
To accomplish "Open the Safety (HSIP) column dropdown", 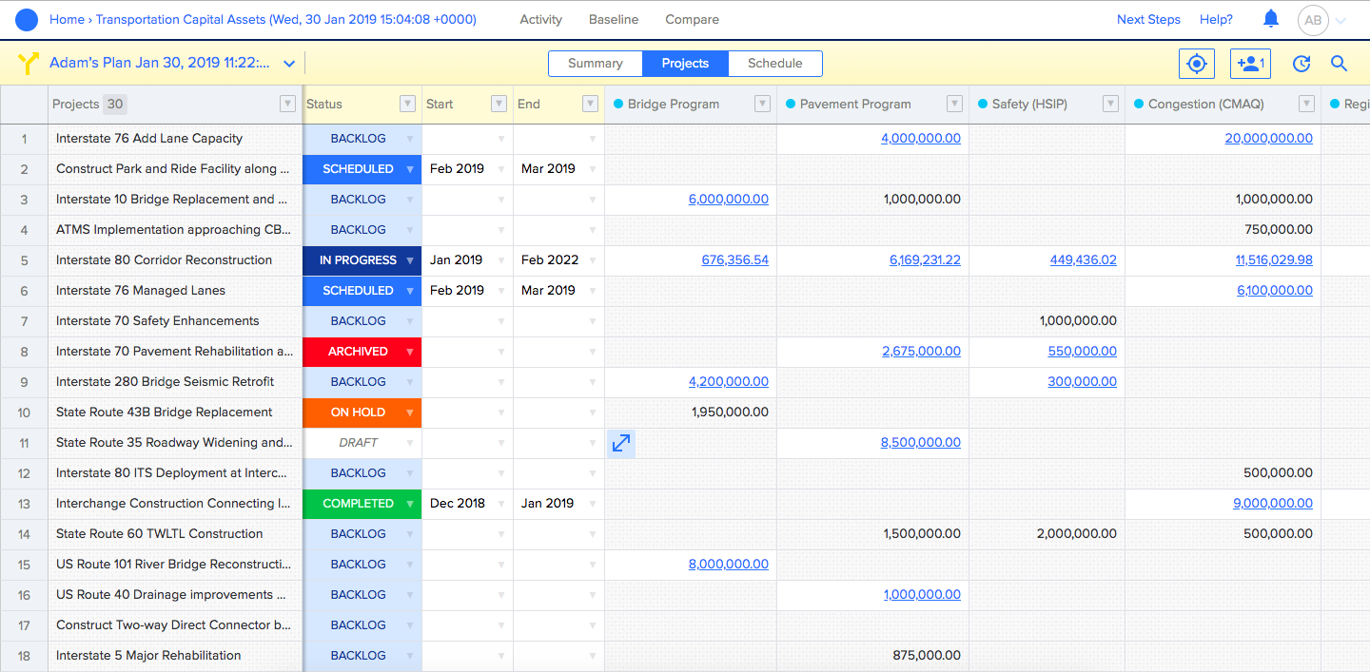I will 1110,104.
